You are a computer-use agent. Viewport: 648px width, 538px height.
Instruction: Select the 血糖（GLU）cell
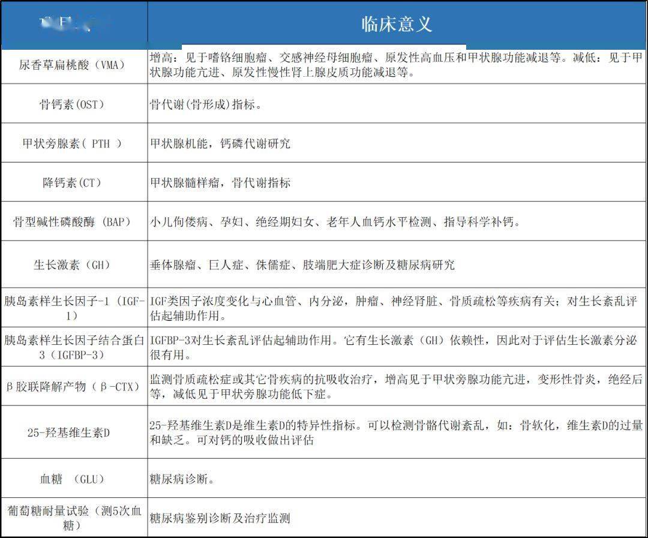click(74, 478)
